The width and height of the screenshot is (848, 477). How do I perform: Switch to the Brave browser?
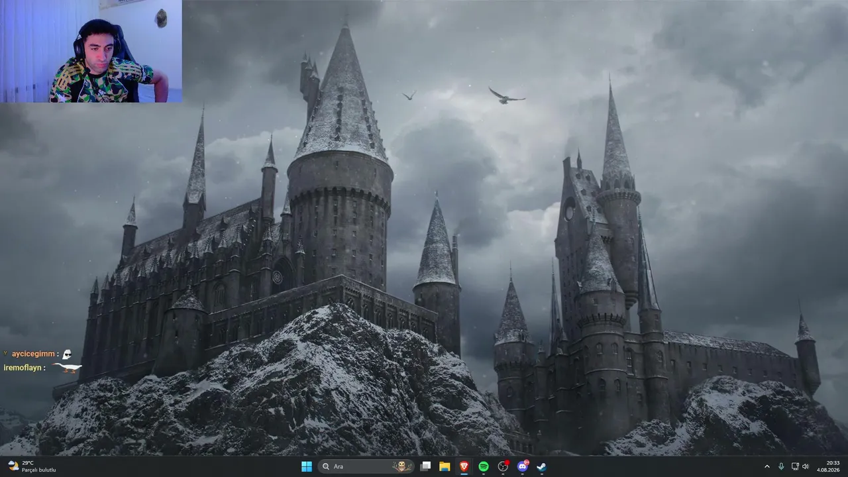pyautogui.click(x=464, y=466)
